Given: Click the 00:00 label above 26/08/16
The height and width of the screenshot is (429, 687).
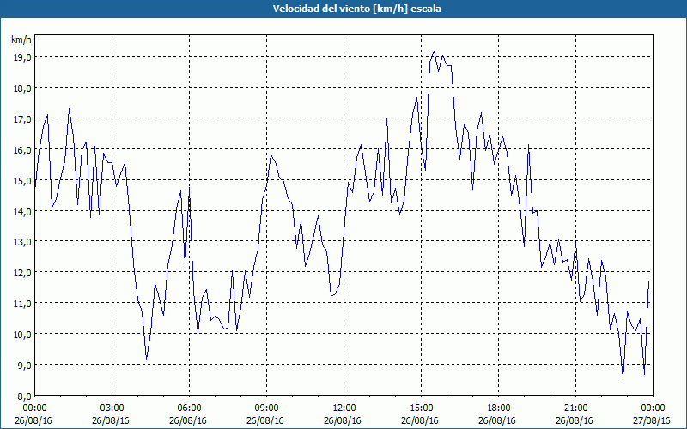Looking at the screenshot, I should (x=35, y=408).
